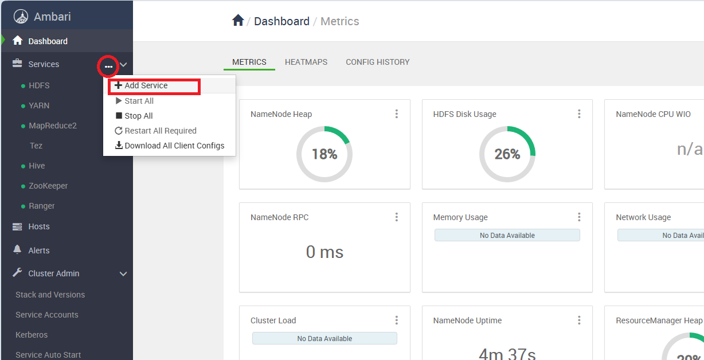
Task: Open the Ranger service
Action: [42, 206]
